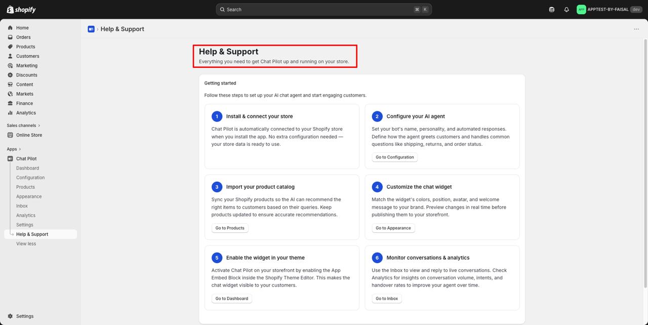This screenshot has height=325, width=648.
Task: Focus the top Search field
Action: (324, 10)
